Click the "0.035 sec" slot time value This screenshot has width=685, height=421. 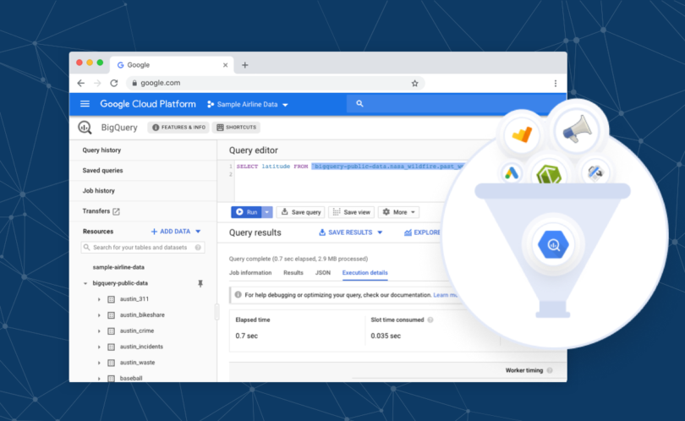[386, 336]
